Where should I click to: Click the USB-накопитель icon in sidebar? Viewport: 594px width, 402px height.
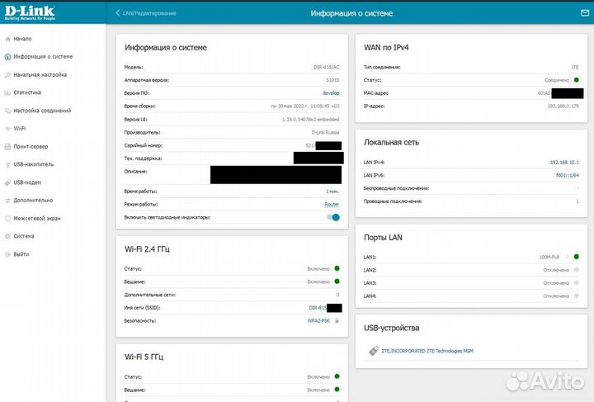(x=7, y=164)
